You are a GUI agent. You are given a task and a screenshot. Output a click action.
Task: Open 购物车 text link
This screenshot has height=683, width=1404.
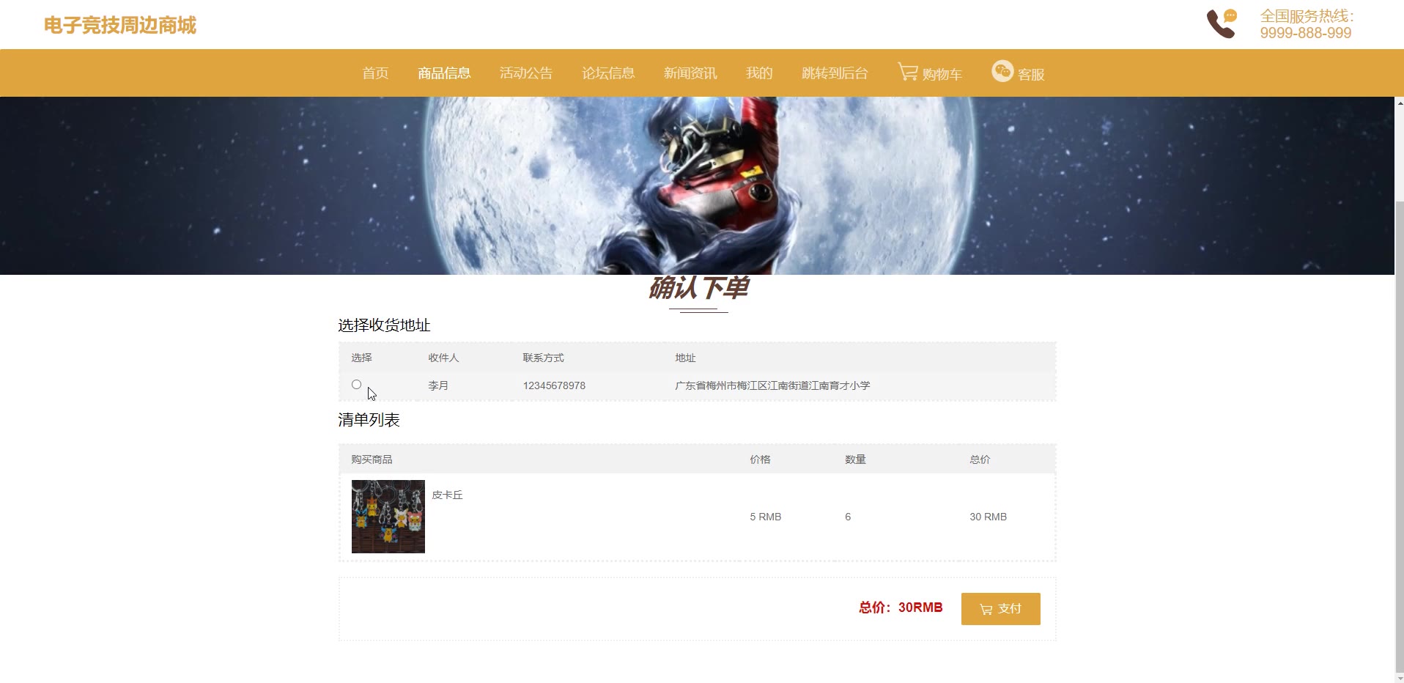coord(942,74)
